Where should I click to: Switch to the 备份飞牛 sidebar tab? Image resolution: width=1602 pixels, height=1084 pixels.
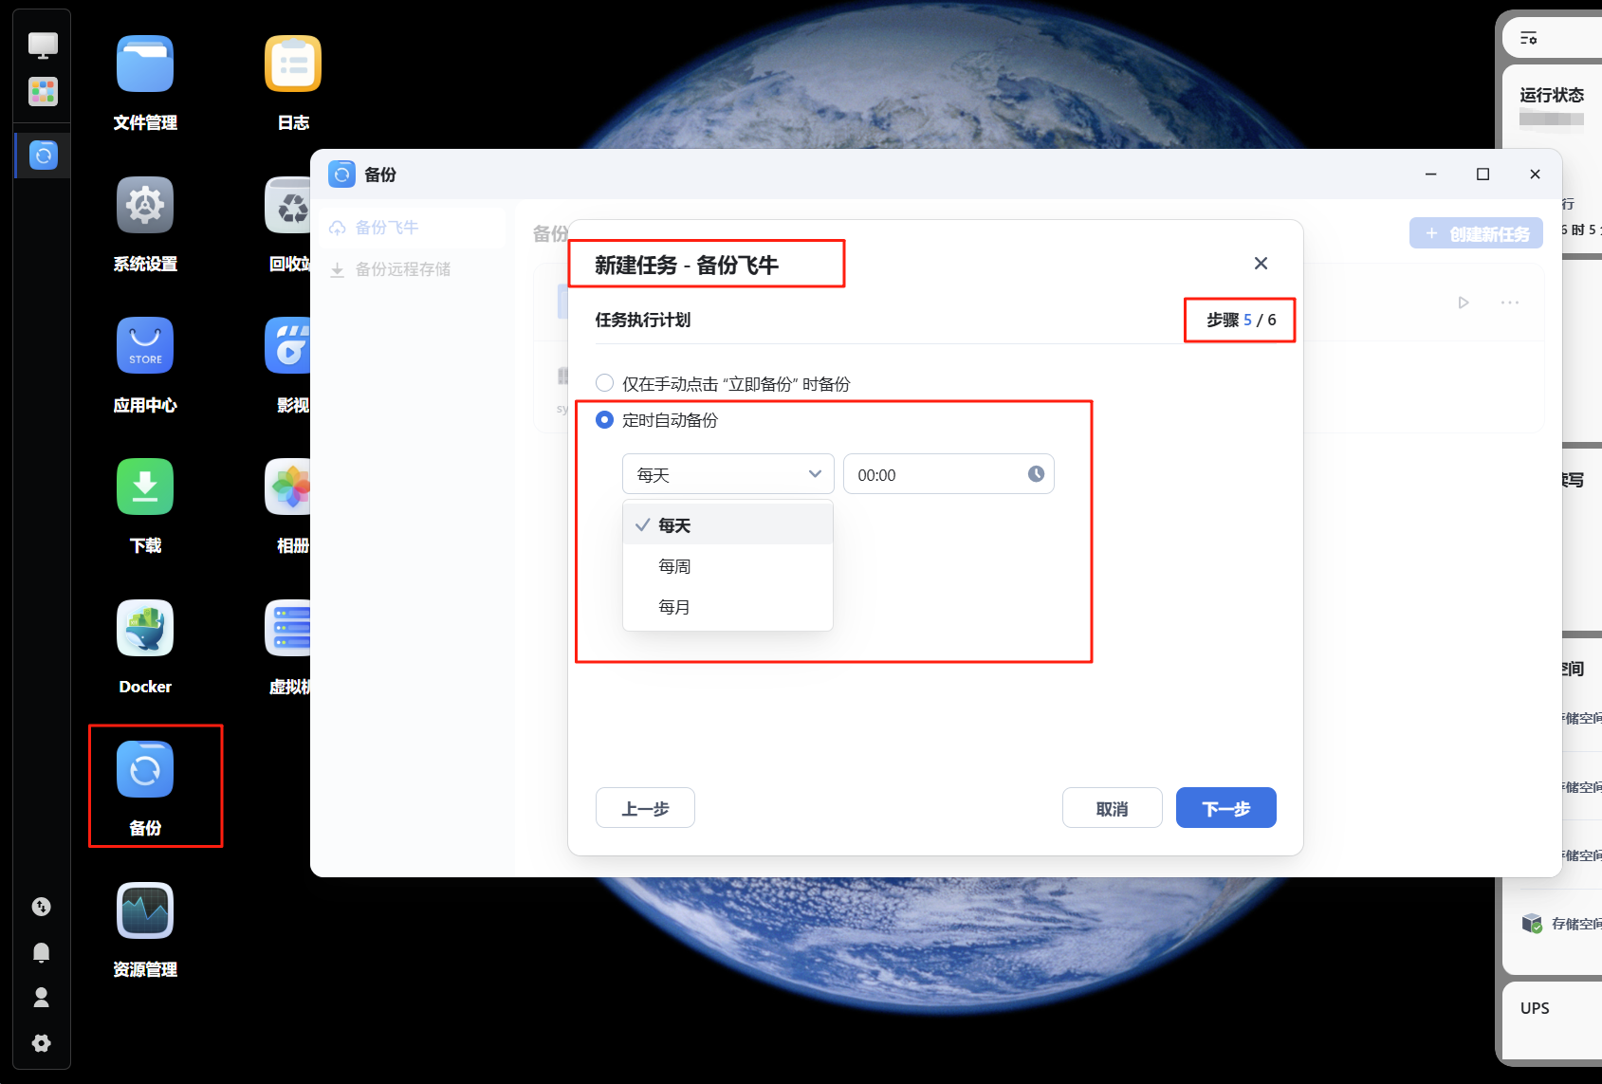tap(412, 228)
